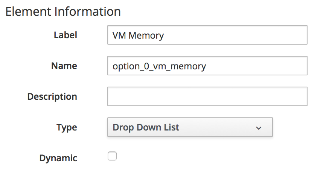
Task: Focus the empty Description text box
Action: click(207, 96)
